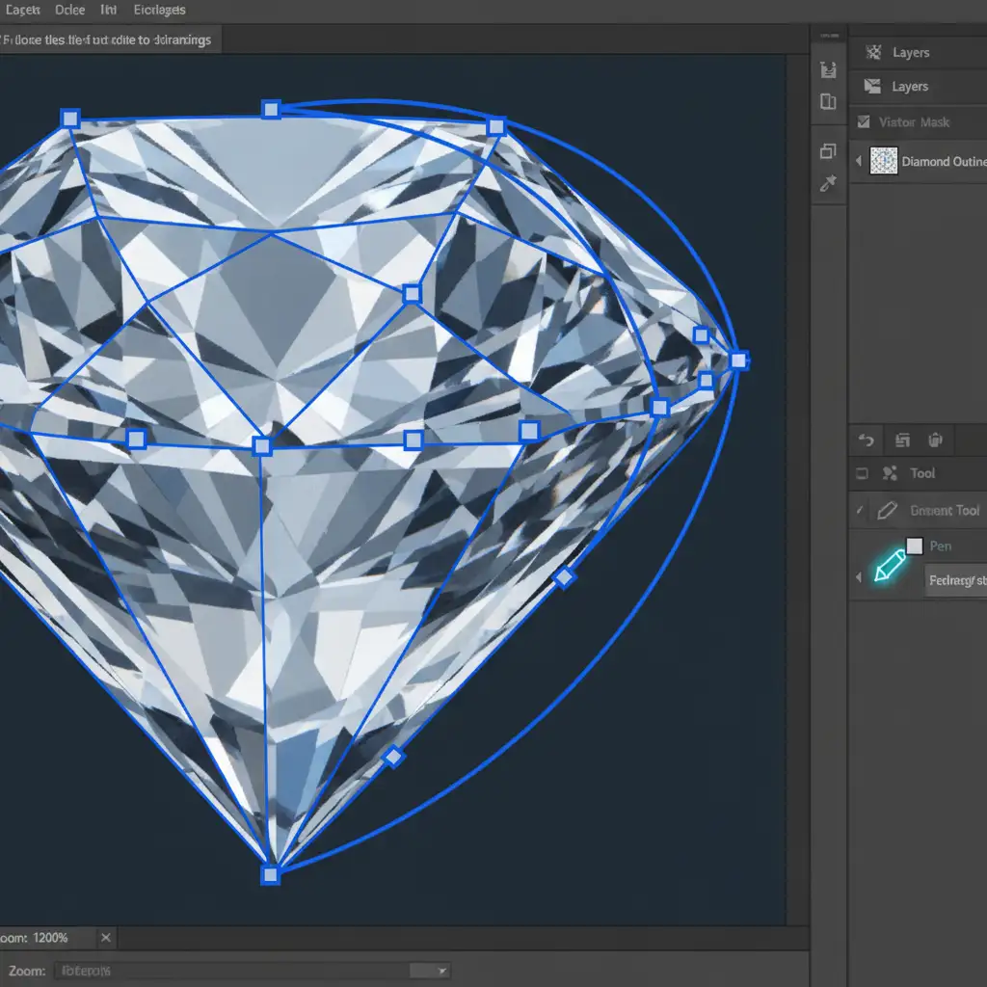The width and height of the screenshot is (987, 987).
Task: Open the first menu in the menu bar
Action: pyautogui.click(x=23, y=11)
